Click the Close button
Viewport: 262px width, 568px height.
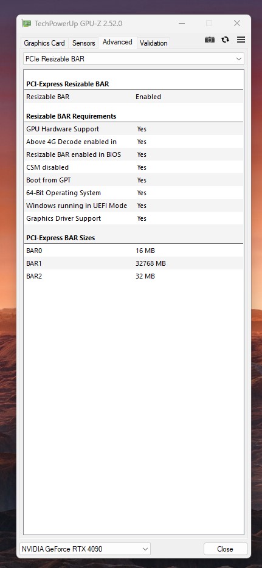pos(225,549)
